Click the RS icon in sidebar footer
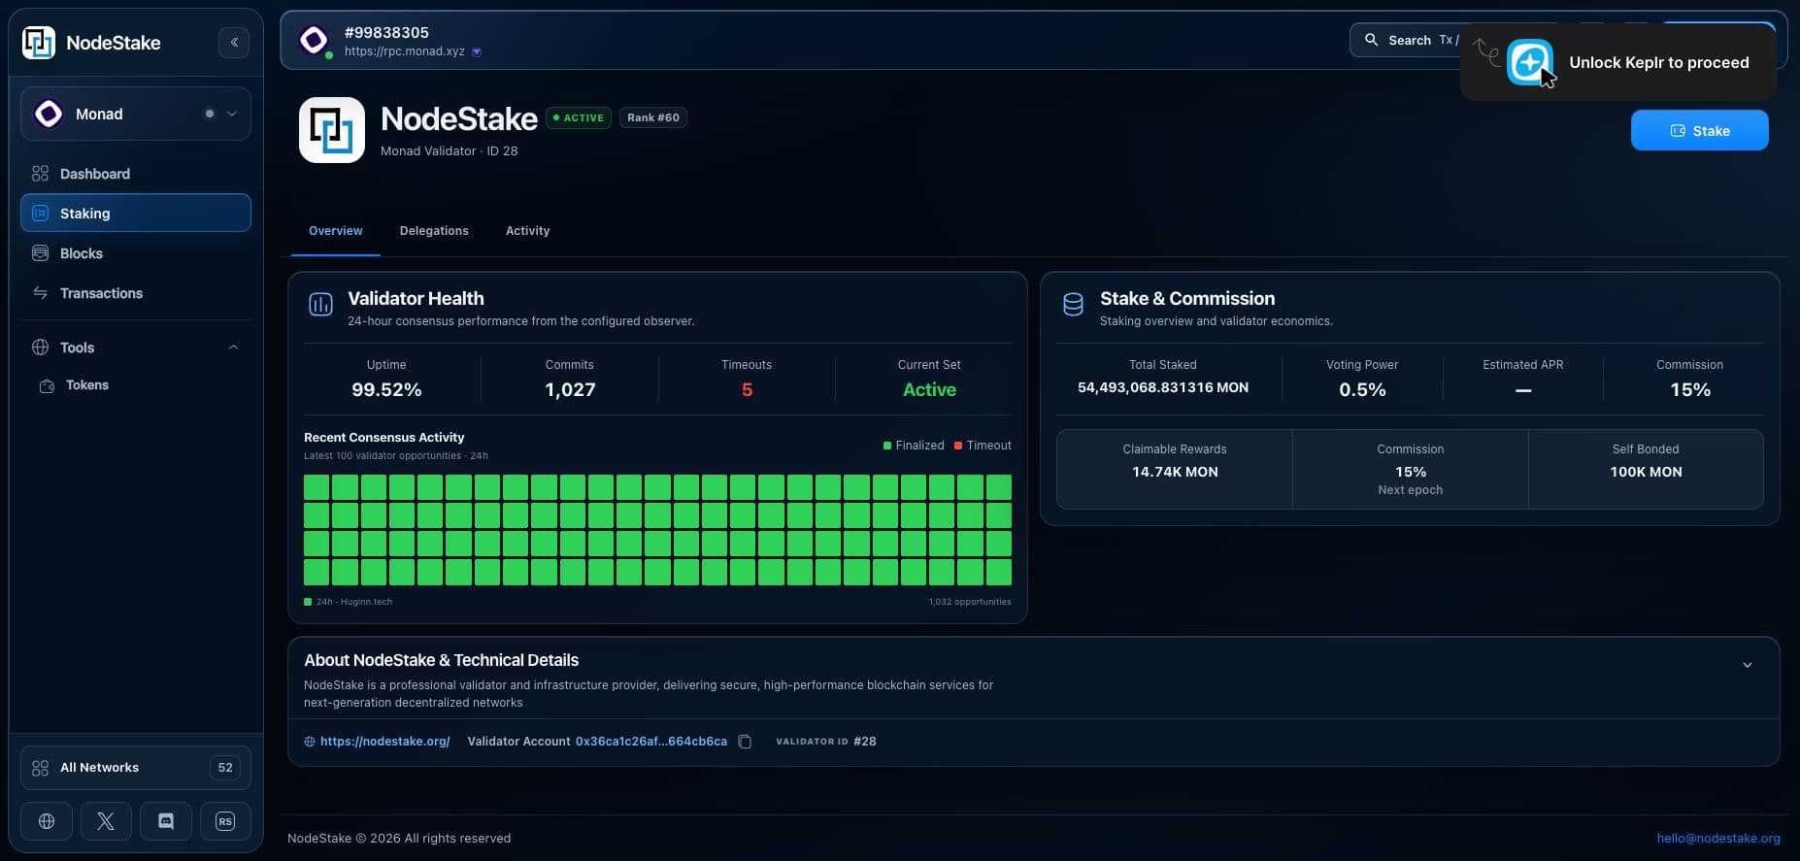Viewport: 1800px width, 861px height. coord(225,821)
